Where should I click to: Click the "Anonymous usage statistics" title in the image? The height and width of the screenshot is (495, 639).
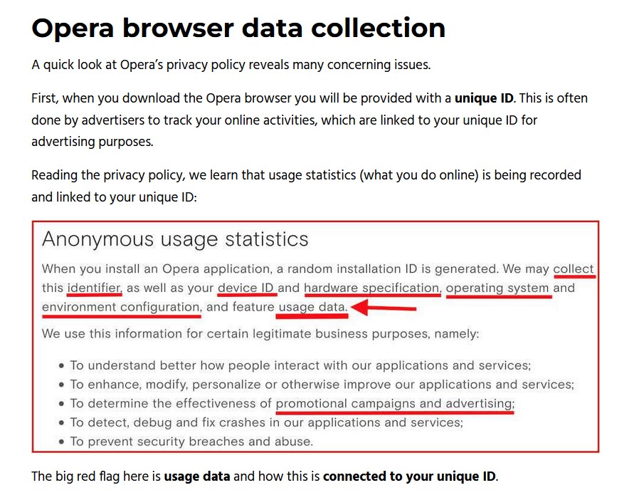[x=175, y=239]
